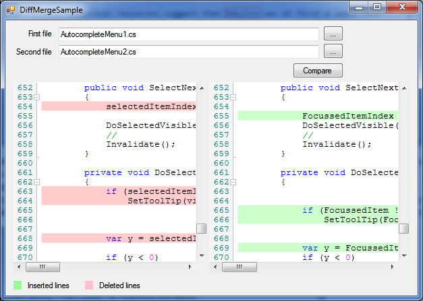Click the Second file path field

[x=188, y=51]
